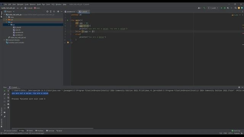Screen dimensions: 244x137
Task: Click the run gutter arrow beside main
Action: click(x=67, y=20)
